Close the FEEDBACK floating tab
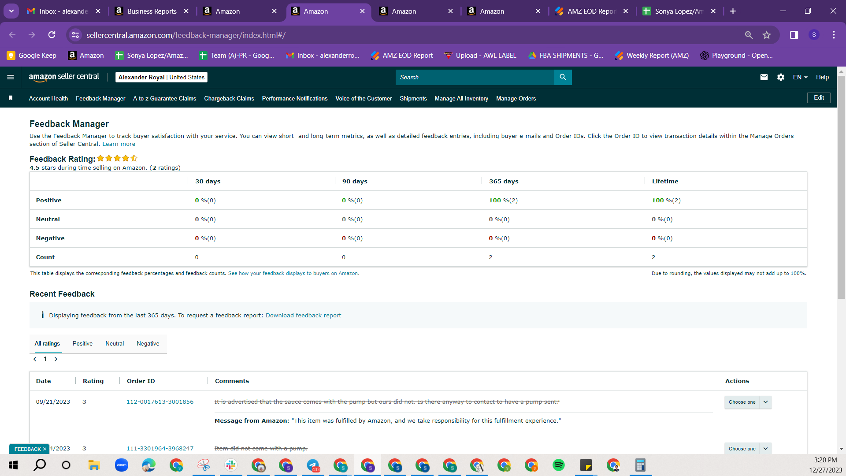Image resolution: width=846 pixels, height=476 pixels. [x=45, y=449]
